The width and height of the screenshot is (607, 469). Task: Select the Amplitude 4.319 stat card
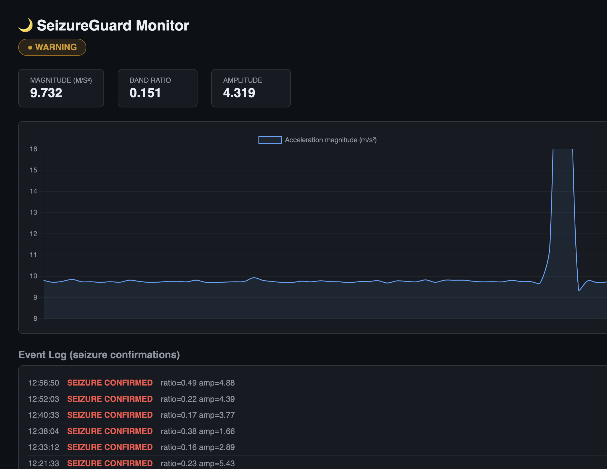(251, 88)
